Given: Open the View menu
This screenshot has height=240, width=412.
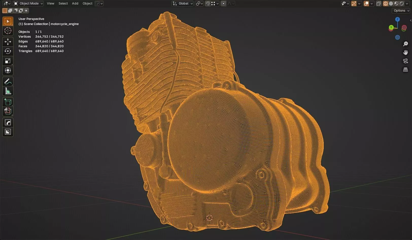Looking at the screenshot, I should pos(50,4).
